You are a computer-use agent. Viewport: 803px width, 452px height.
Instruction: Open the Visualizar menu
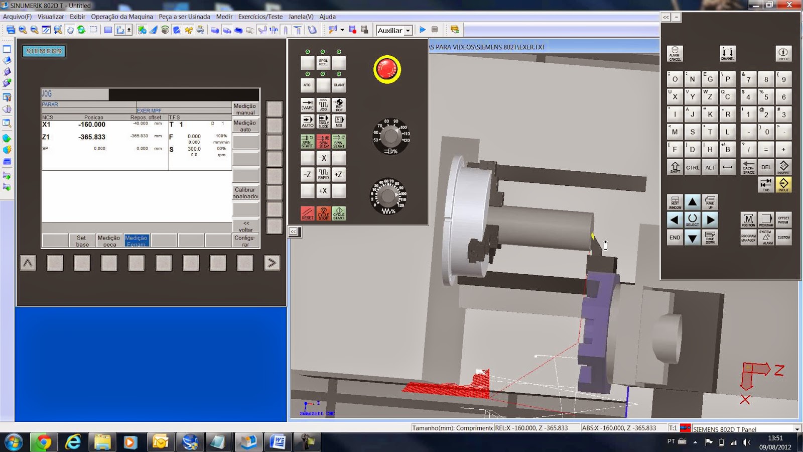[x=51, y=17]
